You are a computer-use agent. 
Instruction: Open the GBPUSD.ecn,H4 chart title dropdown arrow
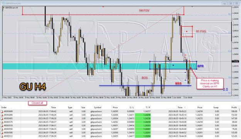[4, 8]
